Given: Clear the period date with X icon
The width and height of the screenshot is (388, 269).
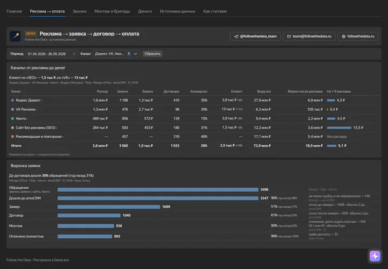Looking at the screenshot, I should (74, 54).
